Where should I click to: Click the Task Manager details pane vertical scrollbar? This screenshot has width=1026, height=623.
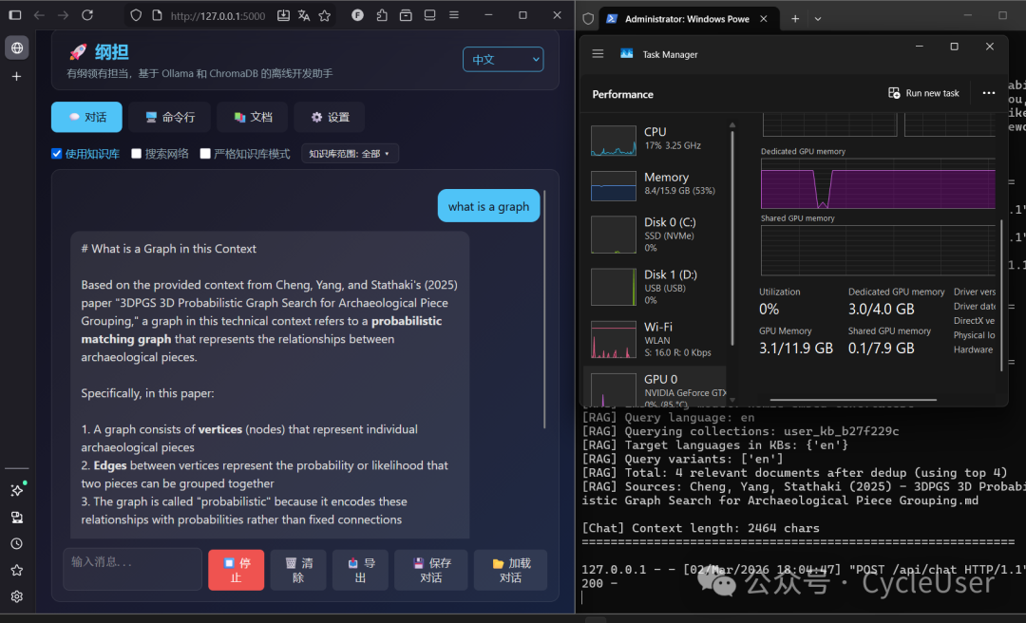[1001, 295]
